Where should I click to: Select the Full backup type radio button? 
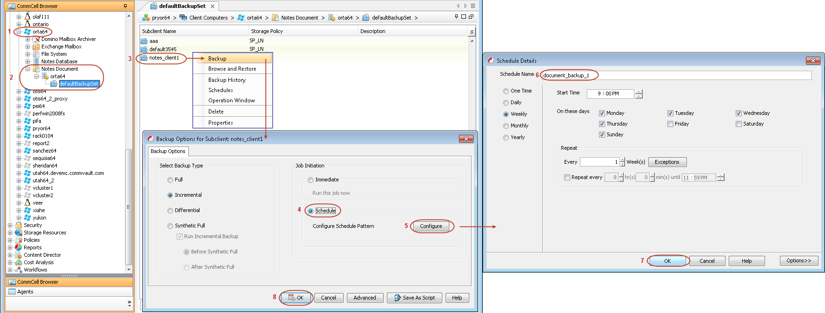click(x=170, y=180)
